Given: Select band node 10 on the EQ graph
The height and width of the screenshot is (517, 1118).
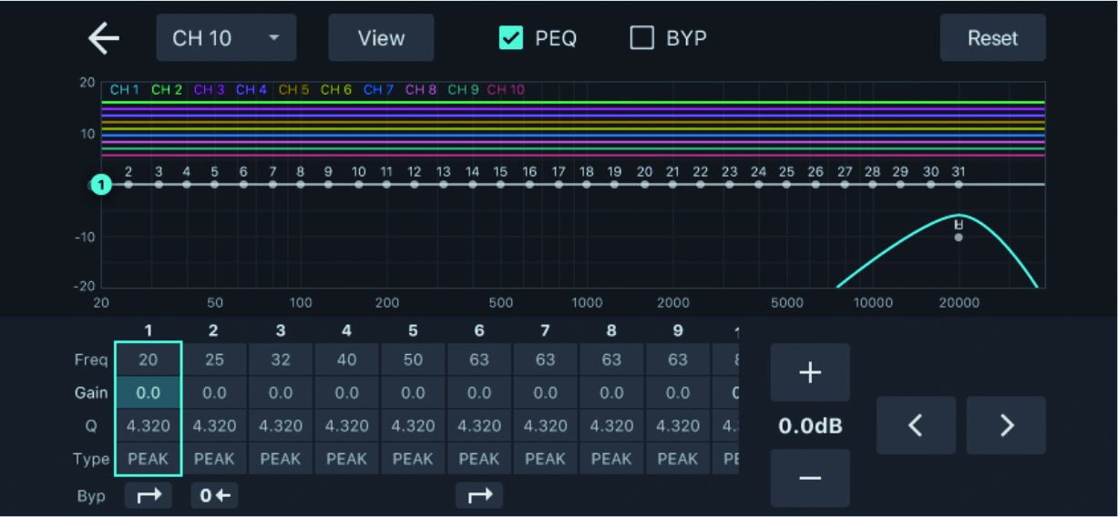Looking at the screenshot, I should (x=358, y=185).
